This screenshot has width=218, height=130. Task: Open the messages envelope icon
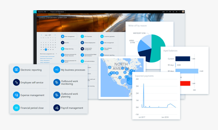tap(170, 12)
